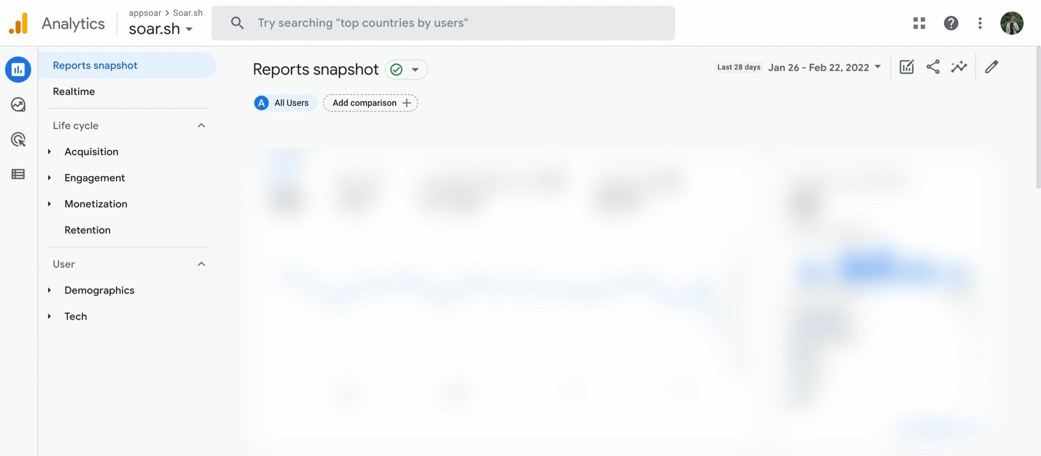
Task: Click the Realtime report link
Action: [74, 91]
